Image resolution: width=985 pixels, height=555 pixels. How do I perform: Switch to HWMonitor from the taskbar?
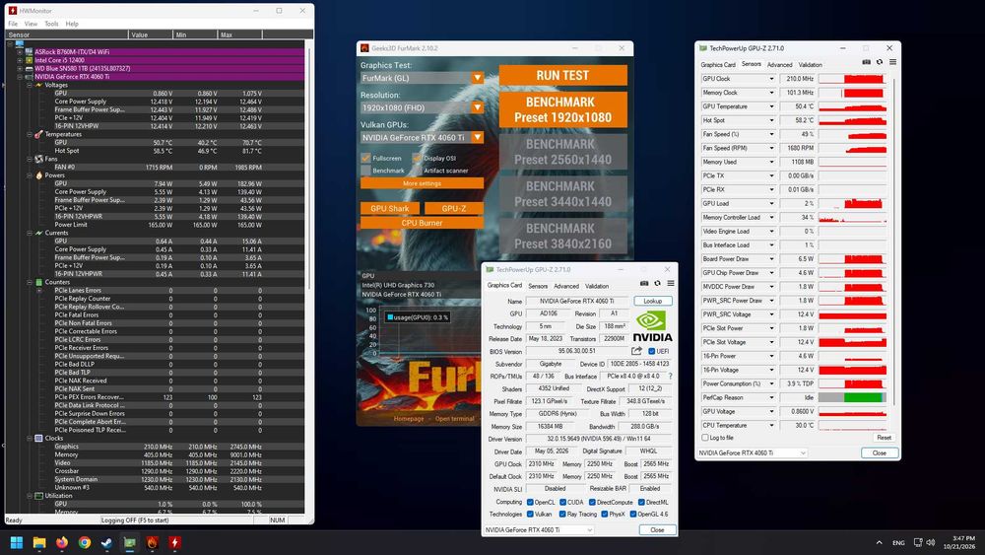[x=174, y=542]
